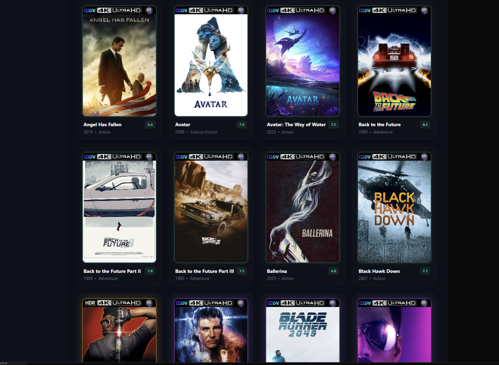
Task: Click the Dolby Vision badge on Black Hawk Down poster
Action: click(365, 157)
